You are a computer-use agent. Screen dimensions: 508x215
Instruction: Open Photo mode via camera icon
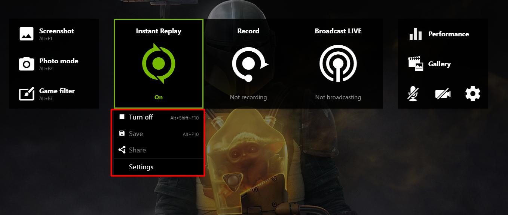pyautogui.click(x=27, y=64)
